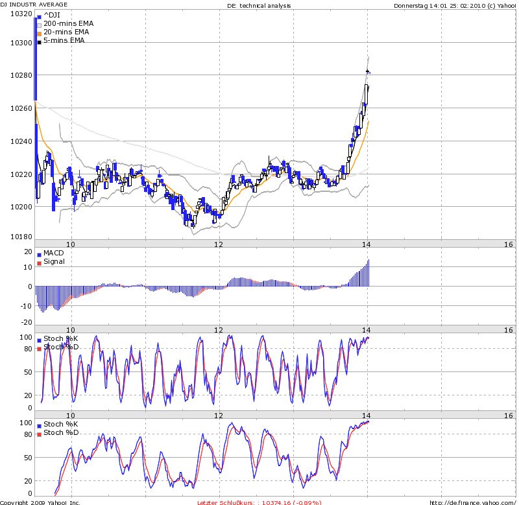Select the '20-mins EMA' legend label
This screenshot has width=519, height=505.
tap(66, 32)
